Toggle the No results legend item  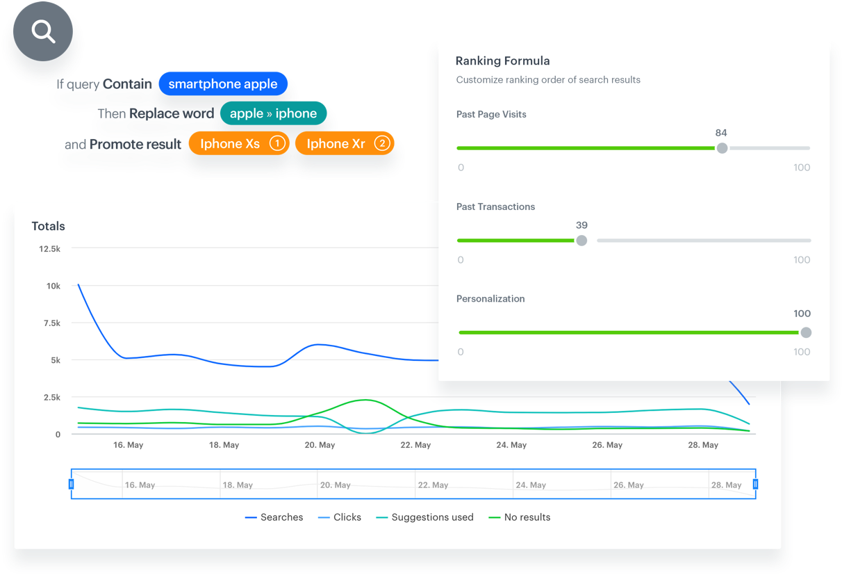click(520, 517)
